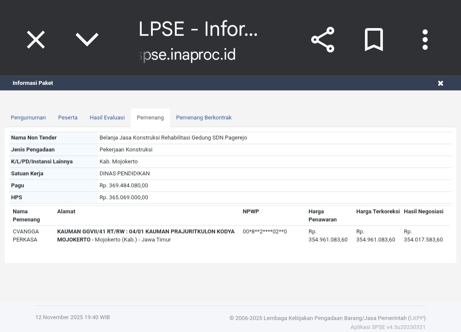This screenshot has width=461, height=332.
Task: Open the share options icon
Action: point(323,39)
